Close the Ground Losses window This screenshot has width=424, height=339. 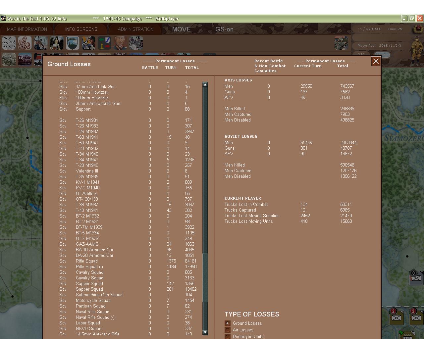click(x=376, y=61)
